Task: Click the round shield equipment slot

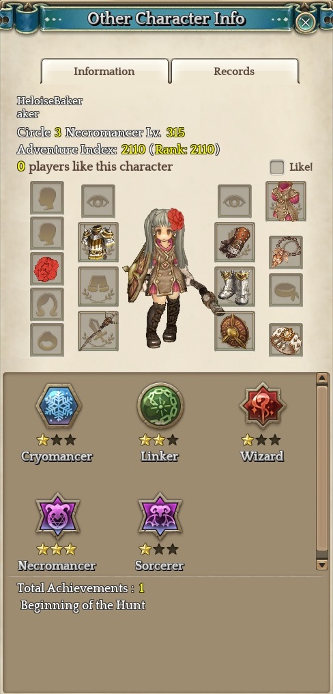Action: tap(234, 331)
